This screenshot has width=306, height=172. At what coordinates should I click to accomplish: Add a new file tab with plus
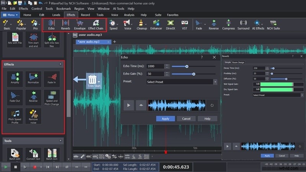tap(114, 42)
